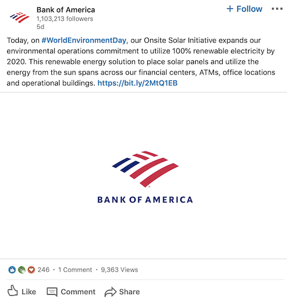This screenshot has height=300, width=287.
Task: Show the 1 Comment thread
Action: click(x=75, y=270)
